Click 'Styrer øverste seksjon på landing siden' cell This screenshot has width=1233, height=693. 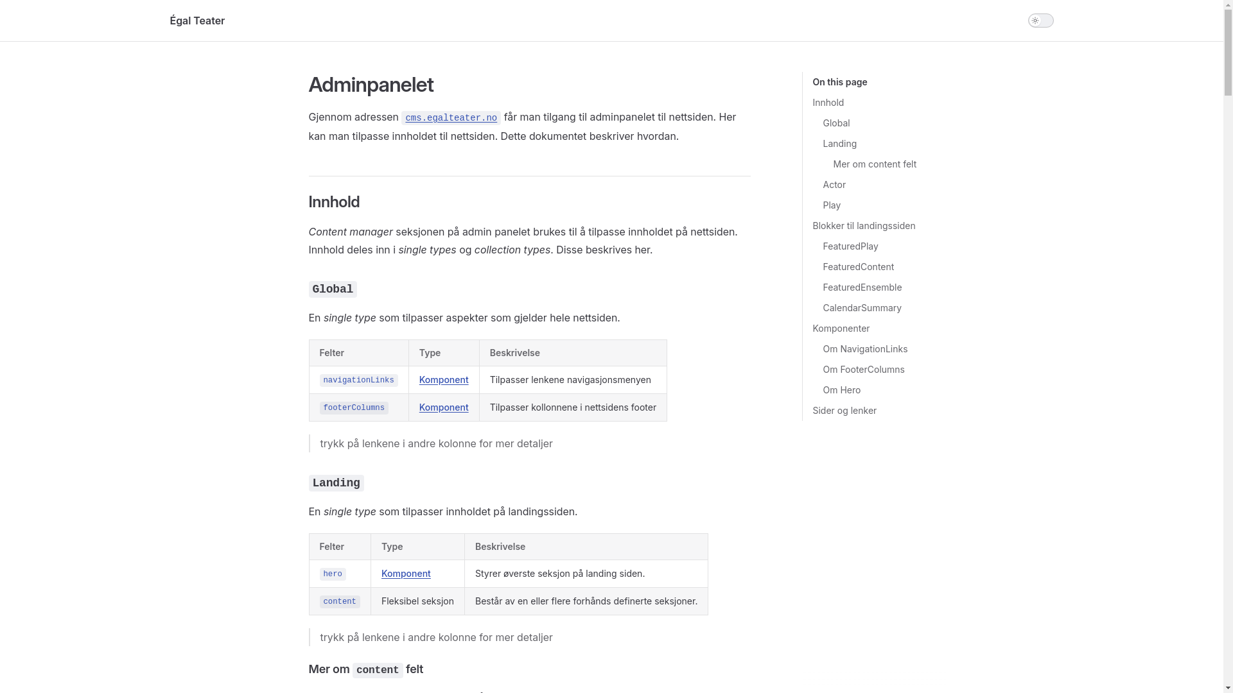coord(586,574)
